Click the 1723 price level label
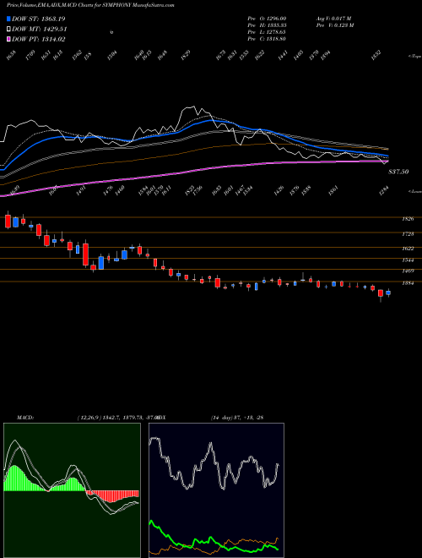Screen dimensions: 422x558 pos(408,234)
